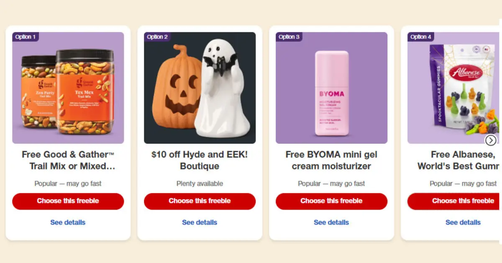Viewport: 502px width, 263px height.
Task: Choose the Albanese gummies freebie
Action: 455,201
